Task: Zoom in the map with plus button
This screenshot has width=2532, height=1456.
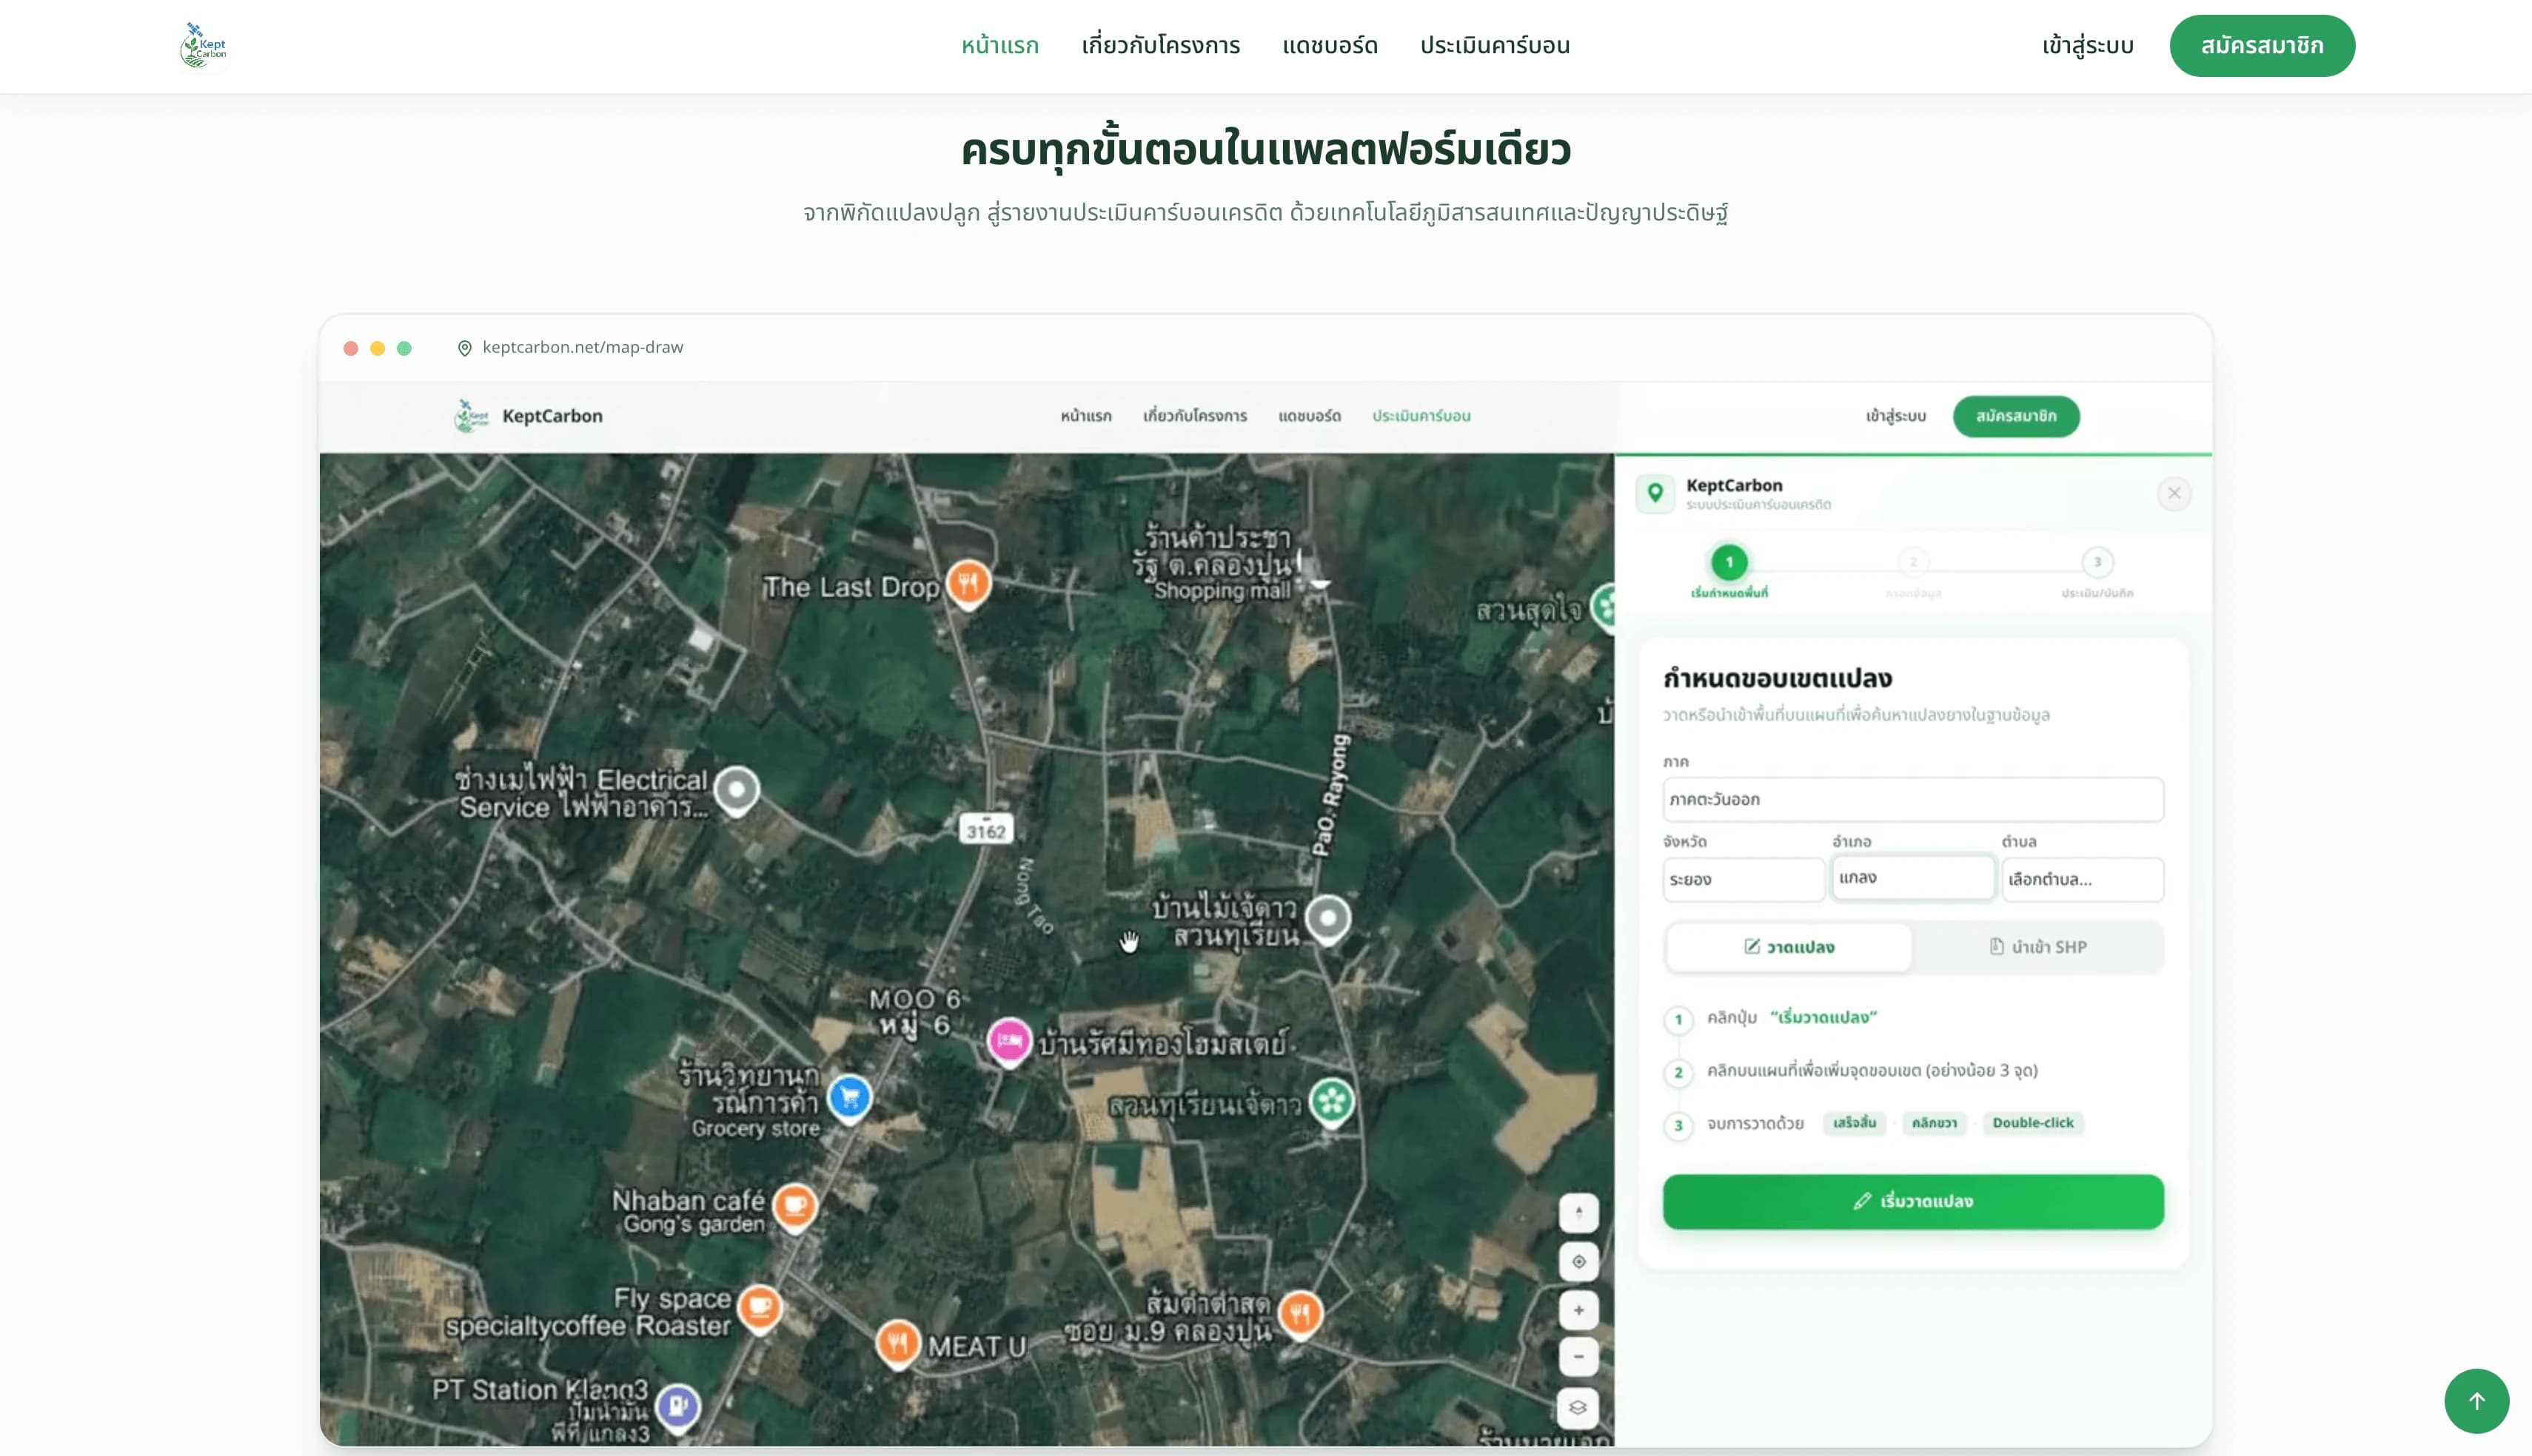Action: [1578, 1310]
